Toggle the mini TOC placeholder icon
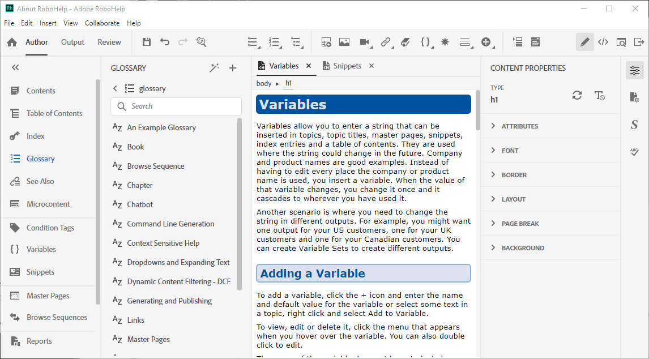 point(518,42)
